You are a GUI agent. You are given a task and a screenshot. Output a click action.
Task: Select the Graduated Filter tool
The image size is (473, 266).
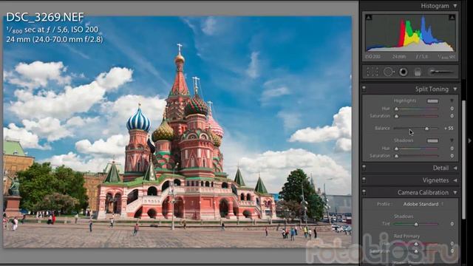418,72
